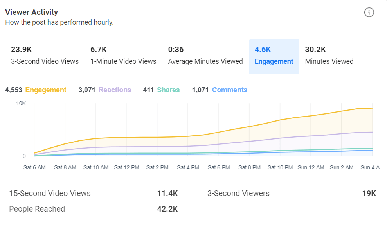This screenshot has height=226, width=387.
Task: Click the info icon beside Viewer Activity
Action: coord(369,13)
